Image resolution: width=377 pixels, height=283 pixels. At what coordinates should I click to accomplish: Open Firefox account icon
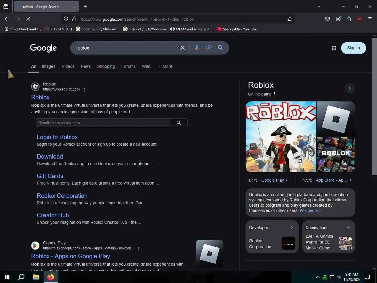coord(338,19)
